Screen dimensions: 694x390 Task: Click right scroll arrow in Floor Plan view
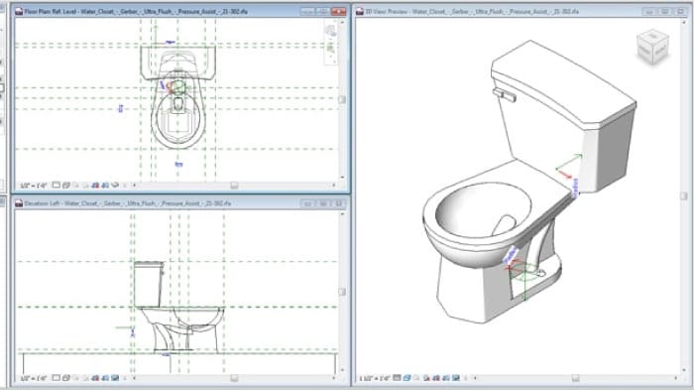click(334, 186)
